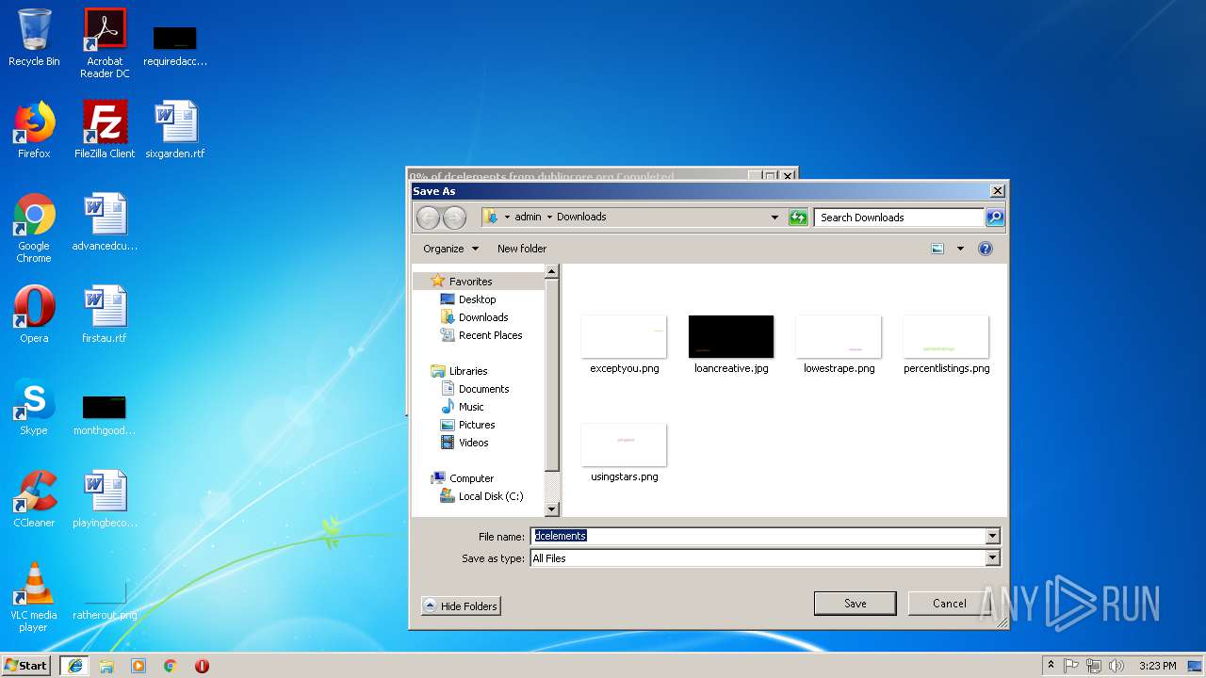Open Internet Explorer on the taskbar
The image size is (1206, 678).
(74, 666)
